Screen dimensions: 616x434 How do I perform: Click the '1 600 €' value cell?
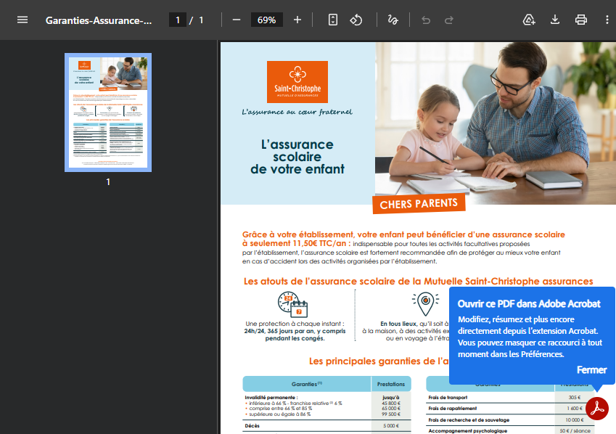[x=575, y=409]
